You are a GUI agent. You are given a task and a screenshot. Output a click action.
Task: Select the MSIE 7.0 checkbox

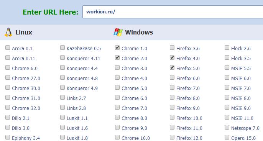227,87
